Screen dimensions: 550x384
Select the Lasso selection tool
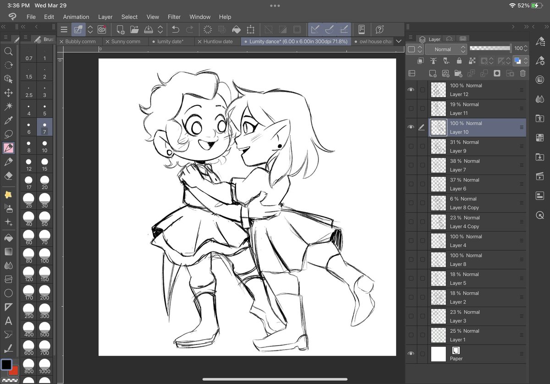pos(8,134)
